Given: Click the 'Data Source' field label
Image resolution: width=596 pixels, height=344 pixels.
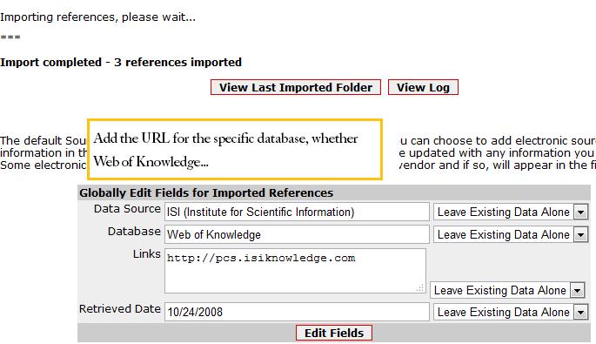Looking at the screenshot, I should pyautogui.click(x=127, y=209).
